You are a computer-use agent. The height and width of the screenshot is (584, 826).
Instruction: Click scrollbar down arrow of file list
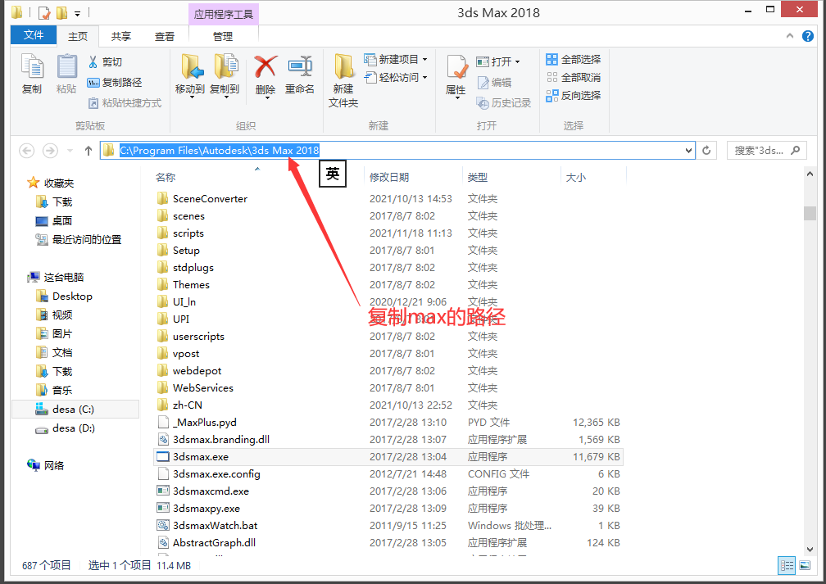point(810,550)
